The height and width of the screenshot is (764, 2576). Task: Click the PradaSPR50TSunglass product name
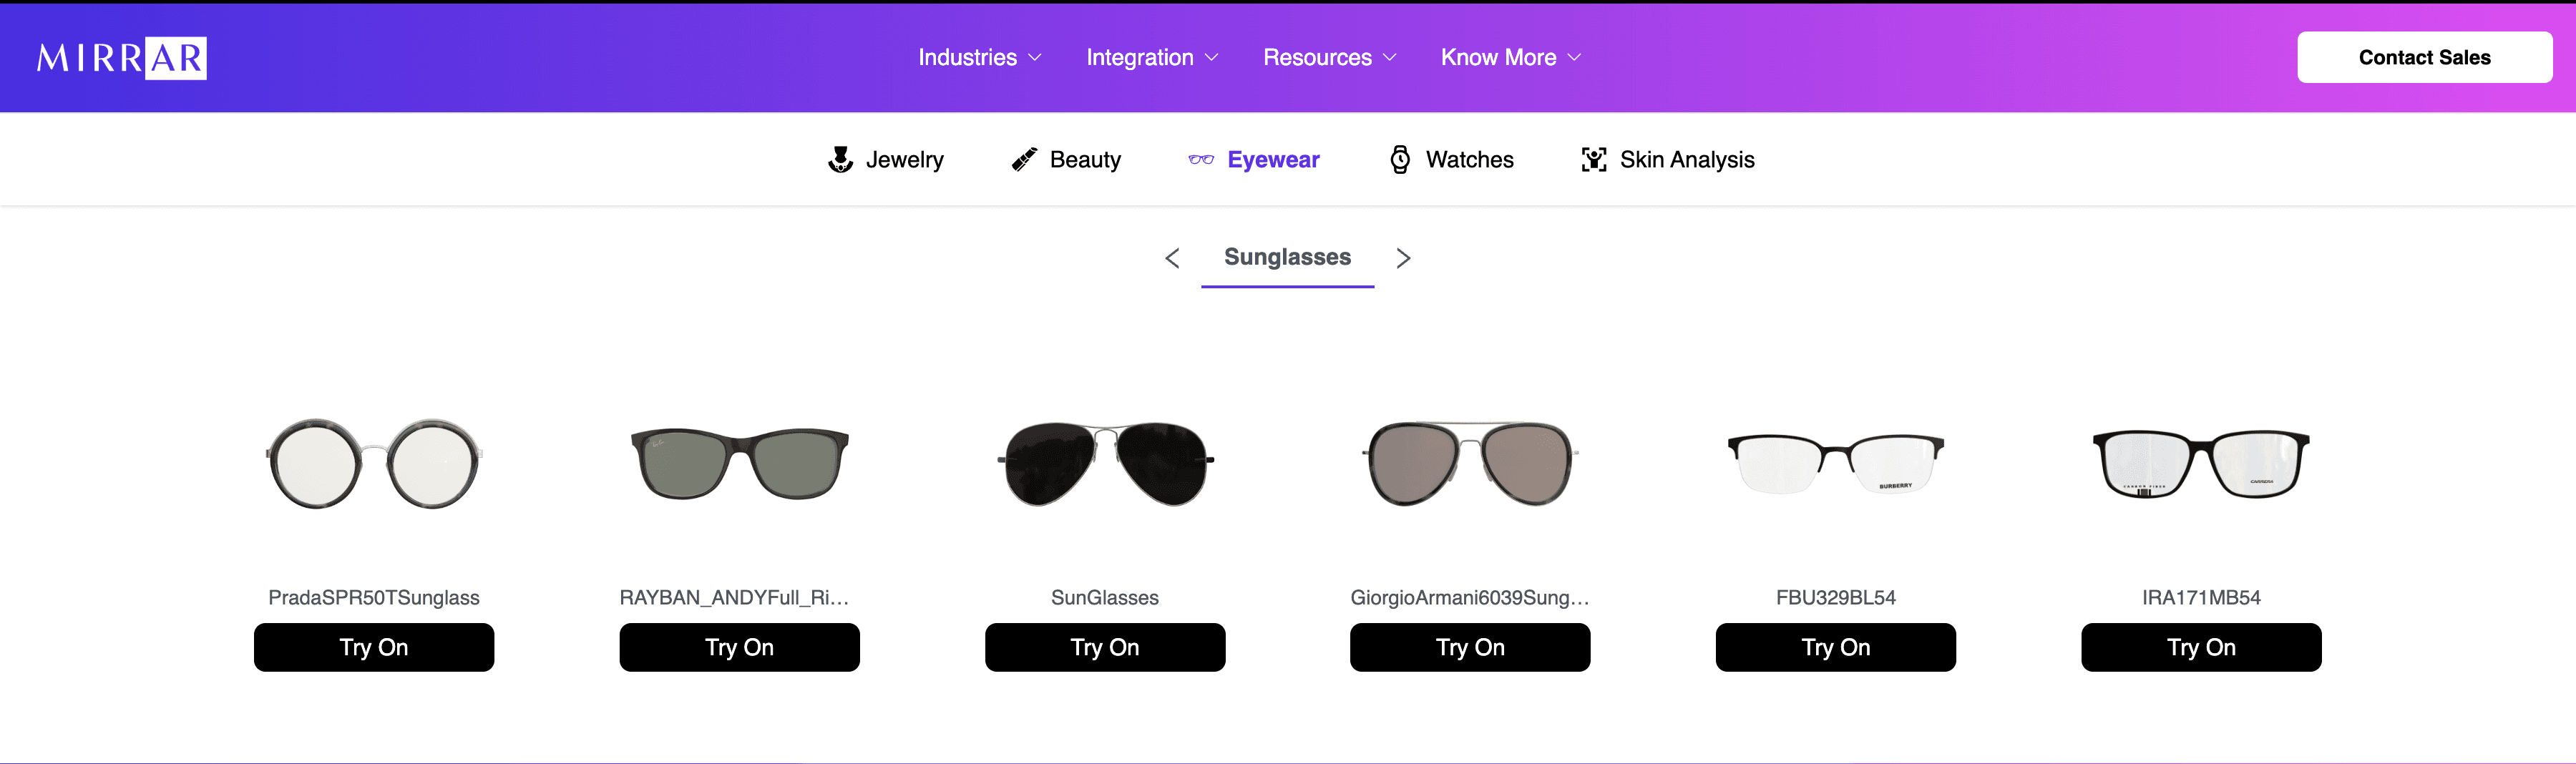[374, 598]
